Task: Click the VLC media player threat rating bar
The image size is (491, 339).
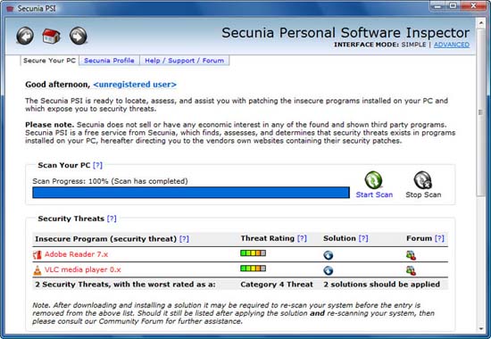Action: pyautogui.click(x=253, y=269)
